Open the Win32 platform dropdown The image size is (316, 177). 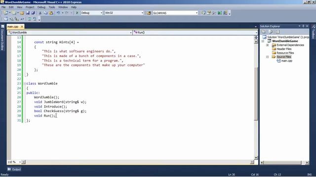tap(142, 13)
